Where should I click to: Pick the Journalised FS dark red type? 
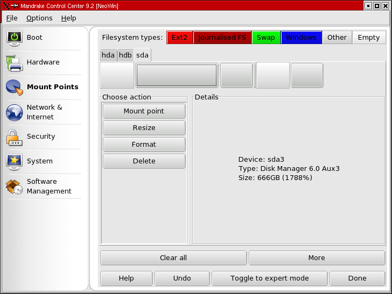[x=222, y=38]
